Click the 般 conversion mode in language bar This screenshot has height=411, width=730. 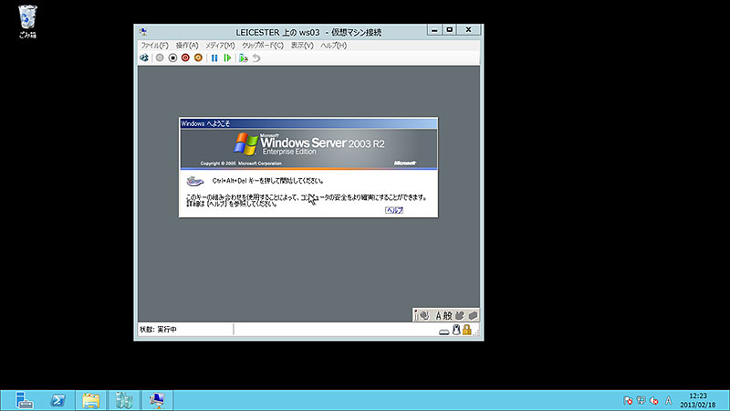[447, 315]
